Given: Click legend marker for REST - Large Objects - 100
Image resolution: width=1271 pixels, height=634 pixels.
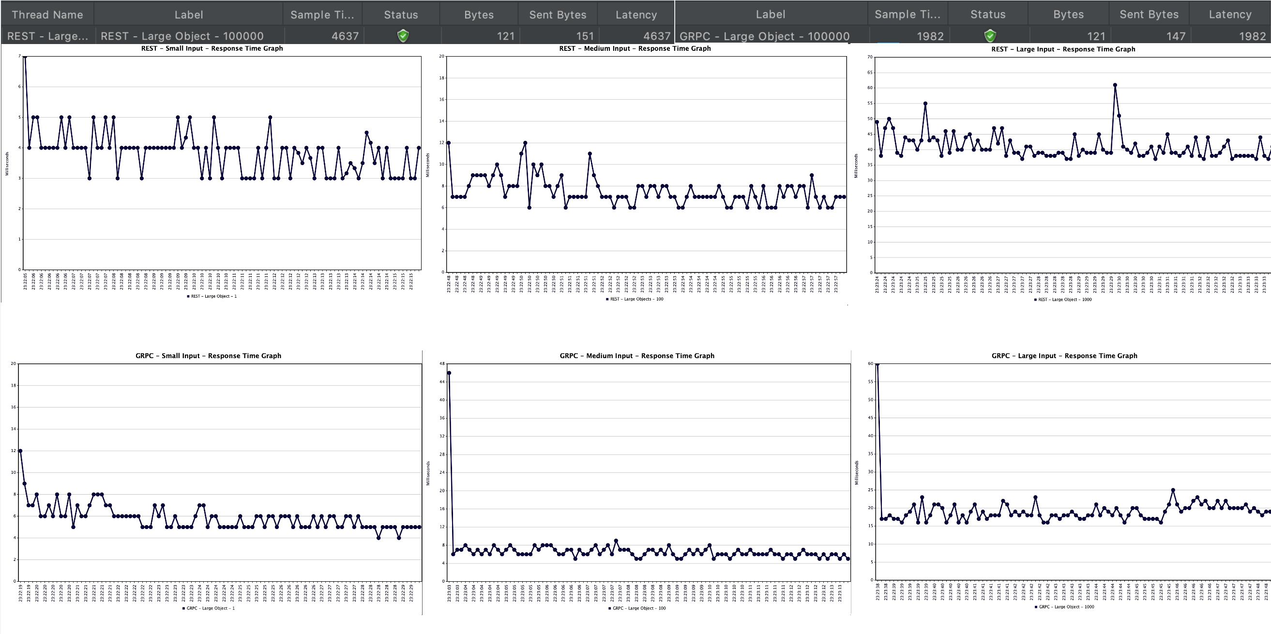Looking at the screenshot, I should tap(607, 299).
